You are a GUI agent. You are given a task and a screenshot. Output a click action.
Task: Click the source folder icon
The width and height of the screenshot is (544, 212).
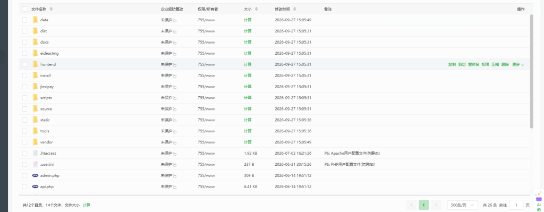point(35,108)
